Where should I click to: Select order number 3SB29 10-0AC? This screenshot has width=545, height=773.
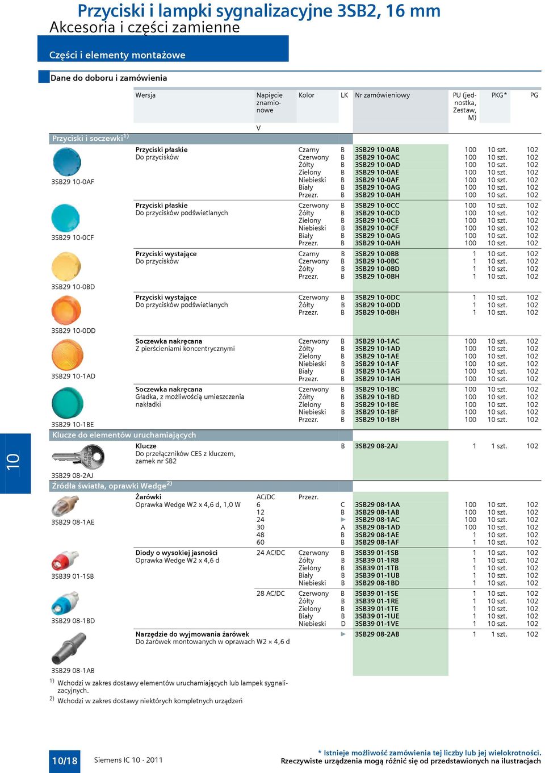tap(377, 157)
